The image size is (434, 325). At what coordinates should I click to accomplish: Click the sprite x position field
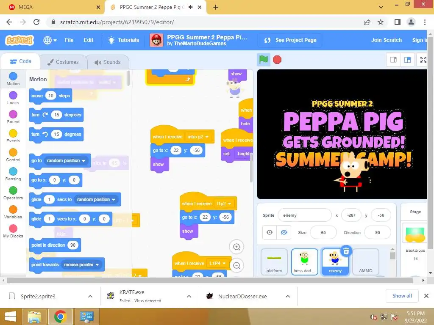coord(351,215)
